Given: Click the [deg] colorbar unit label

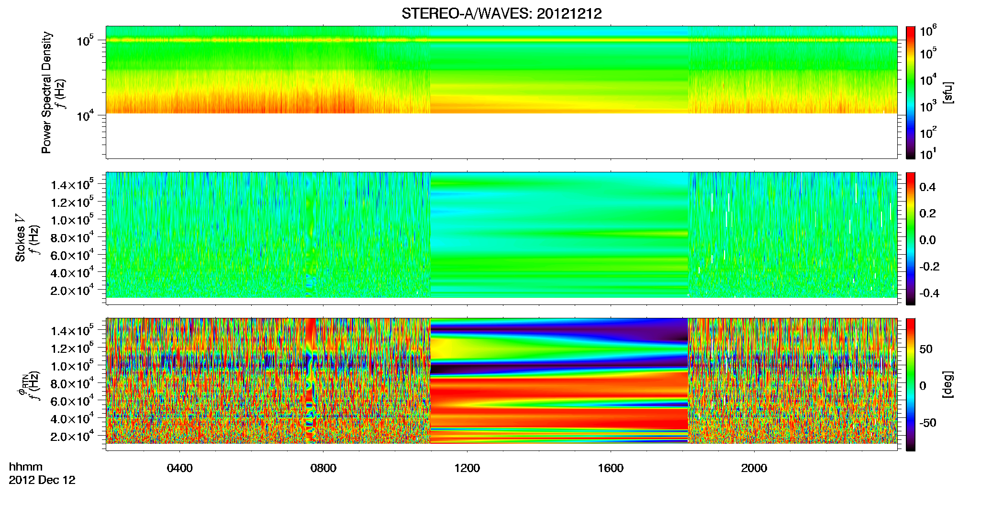Looking at the screenshot, I should tap(948, 384).
